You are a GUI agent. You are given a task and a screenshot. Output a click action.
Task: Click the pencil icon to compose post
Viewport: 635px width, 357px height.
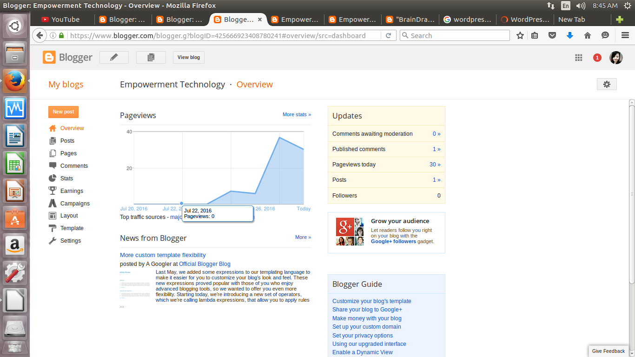pyautogui.click(x=114, y=57)
